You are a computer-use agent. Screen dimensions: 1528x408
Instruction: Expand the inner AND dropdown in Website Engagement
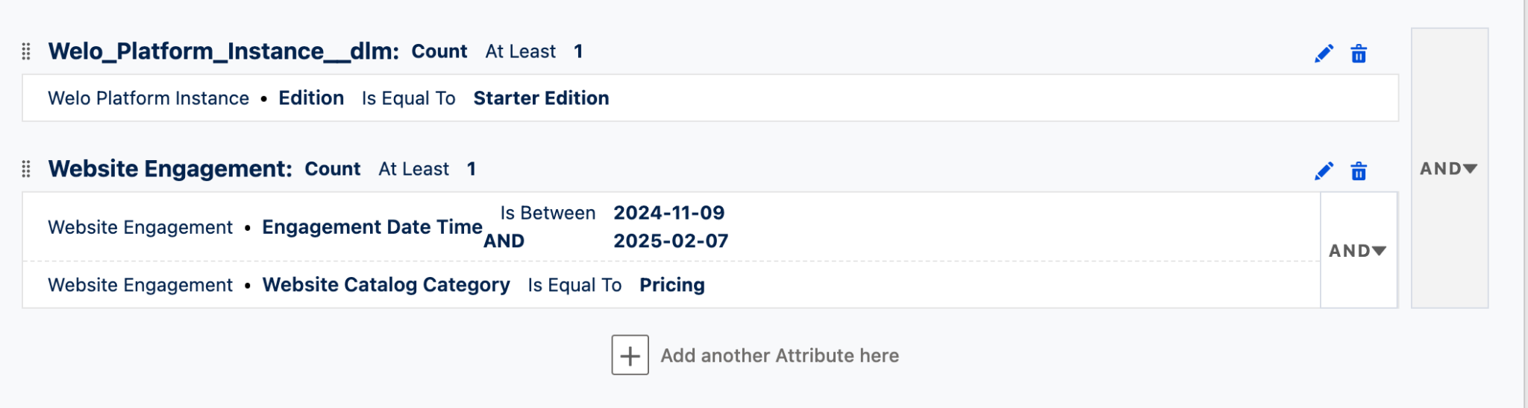pyautogui.click(x=1357, y=251)
